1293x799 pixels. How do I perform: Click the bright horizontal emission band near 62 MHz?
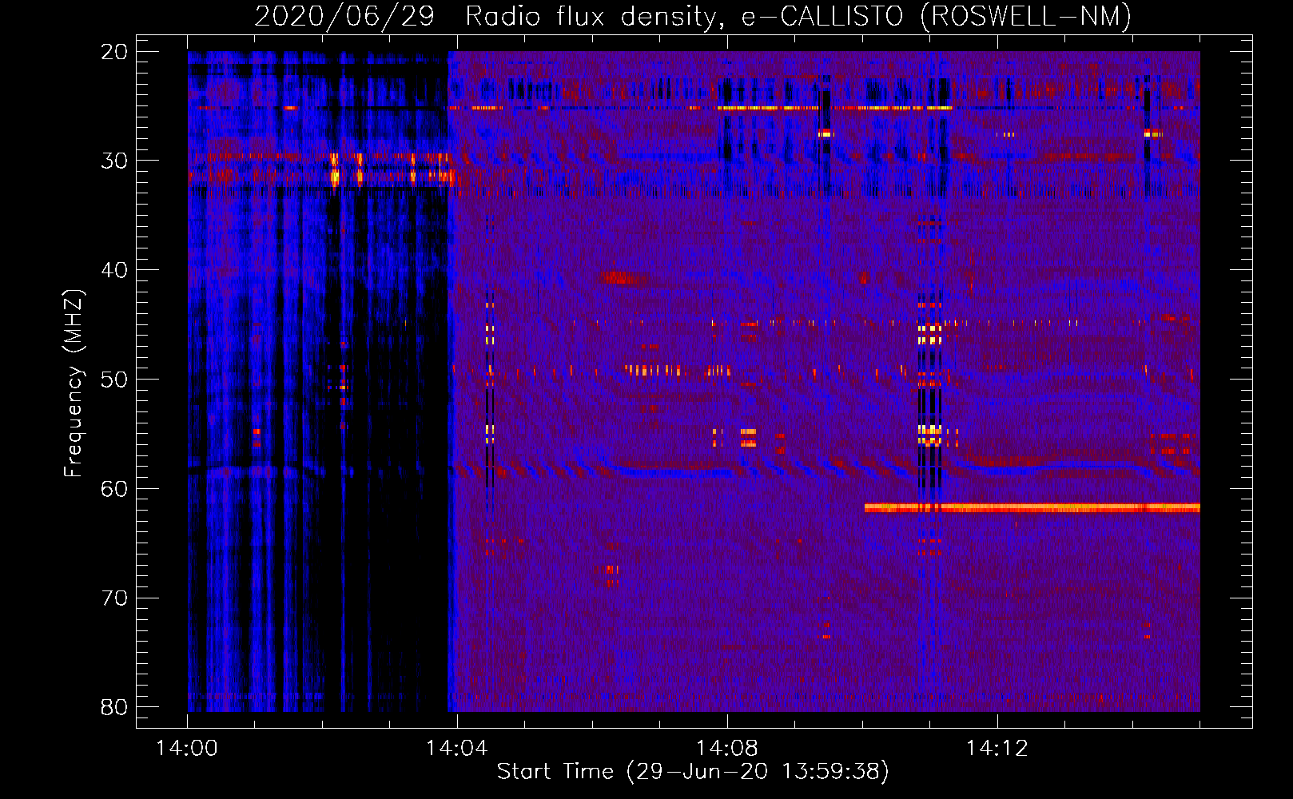click(x=1032, y=507)
